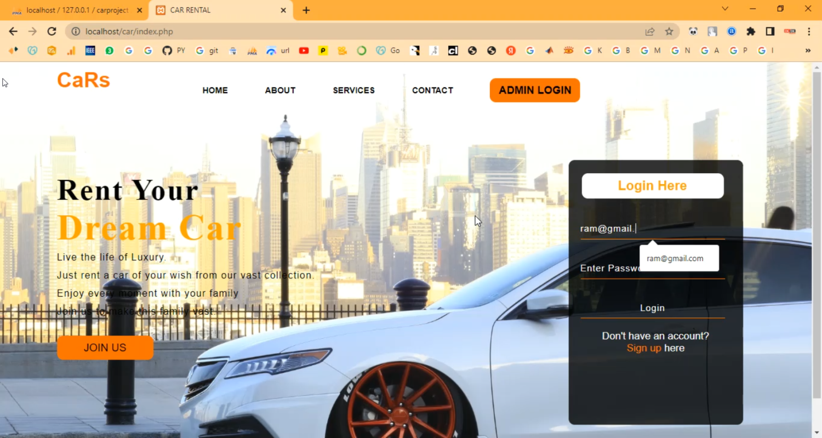Click the browser back arrow
The image size is (822, 438).
[x=13, y=31]
